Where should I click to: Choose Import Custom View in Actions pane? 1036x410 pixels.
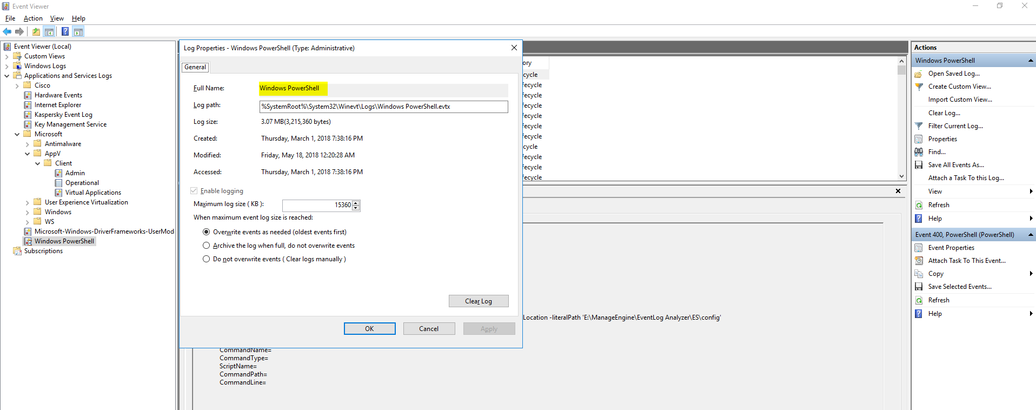tap(960, 100)
